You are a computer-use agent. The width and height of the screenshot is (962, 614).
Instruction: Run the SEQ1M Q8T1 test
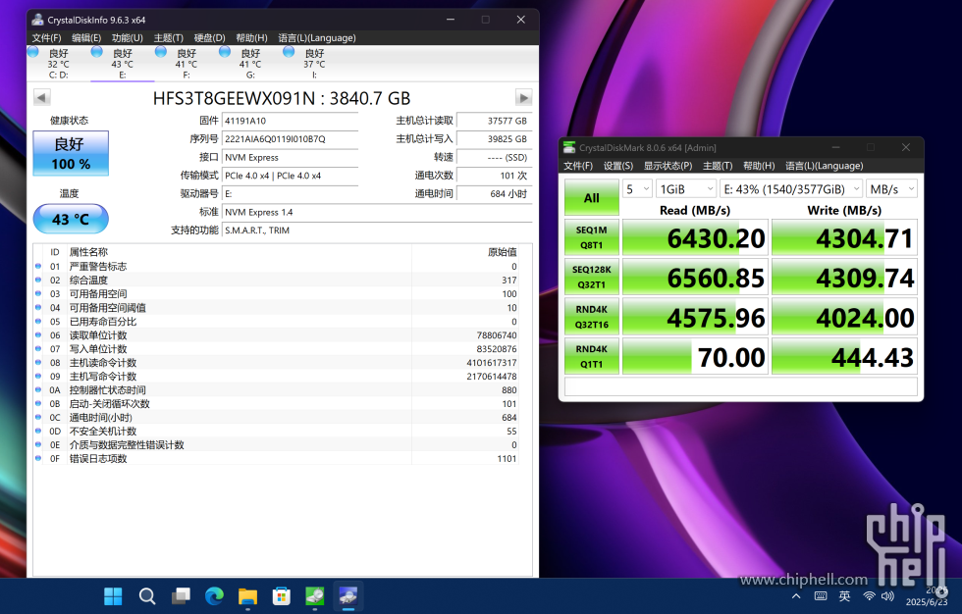(591, 237)
